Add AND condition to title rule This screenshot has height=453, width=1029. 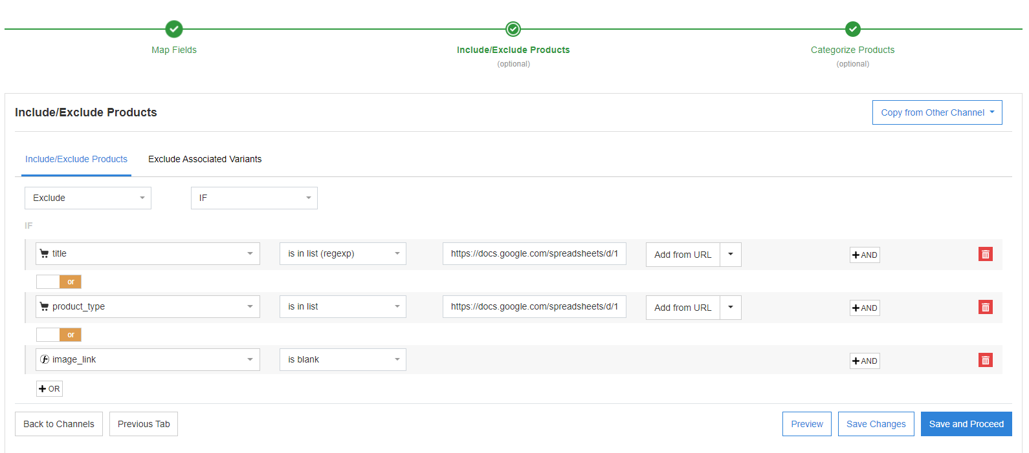865,255
